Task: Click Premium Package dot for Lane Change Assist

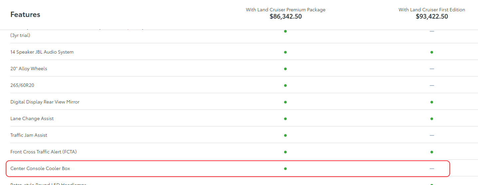Action: click(285, 119)
